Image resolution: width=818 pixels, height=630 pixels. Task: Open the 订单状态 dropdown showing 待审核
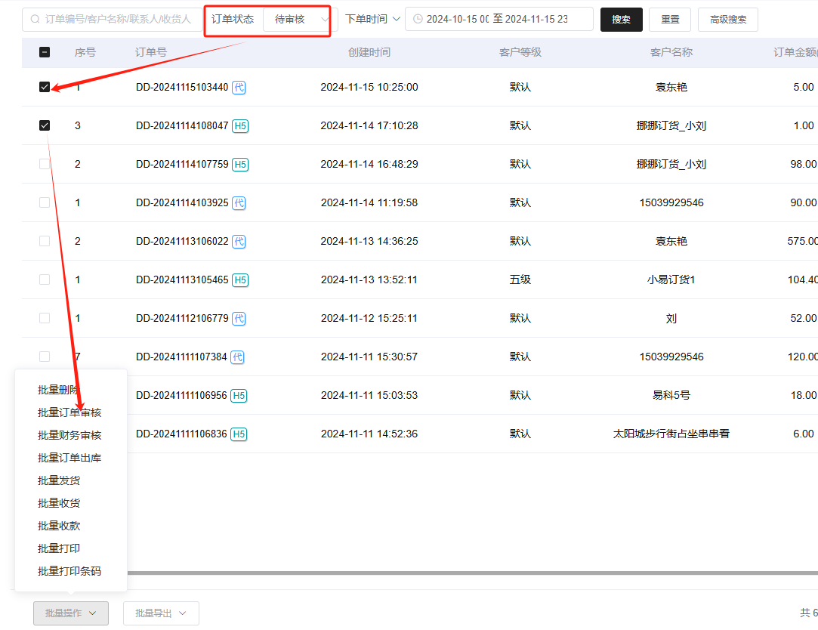point(297,20)
